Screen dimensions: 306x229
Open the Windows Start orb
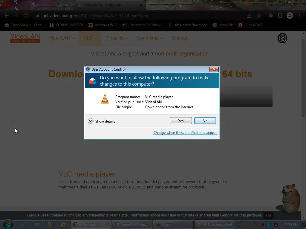pyautogui.click(x=8, y=224)
